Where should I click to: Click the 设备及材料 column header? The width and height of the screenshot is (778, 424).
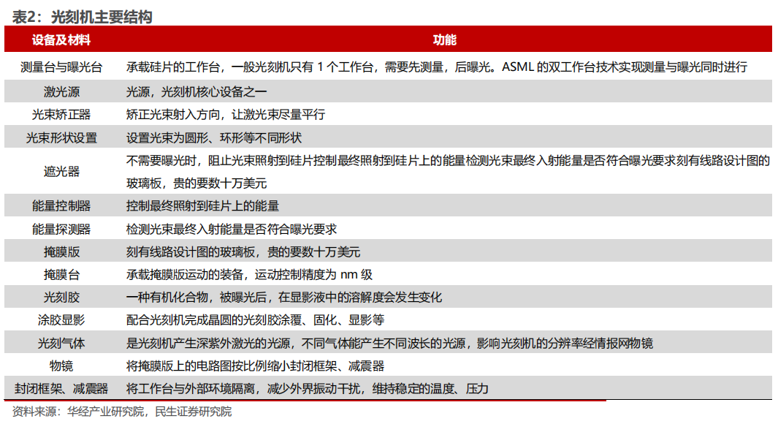point(61,40)
